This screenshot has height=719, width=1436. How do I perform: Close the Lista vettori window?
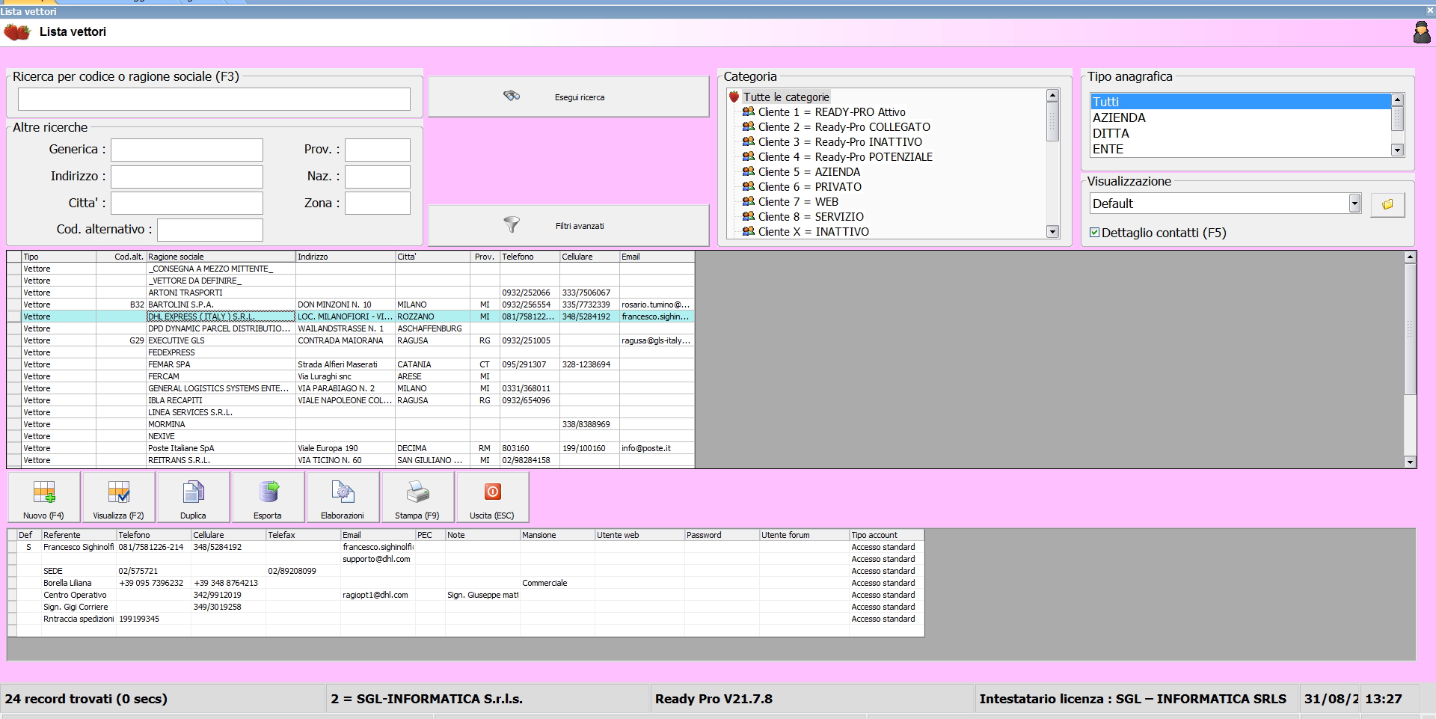pyautogui.click(x=1429, y=11)
